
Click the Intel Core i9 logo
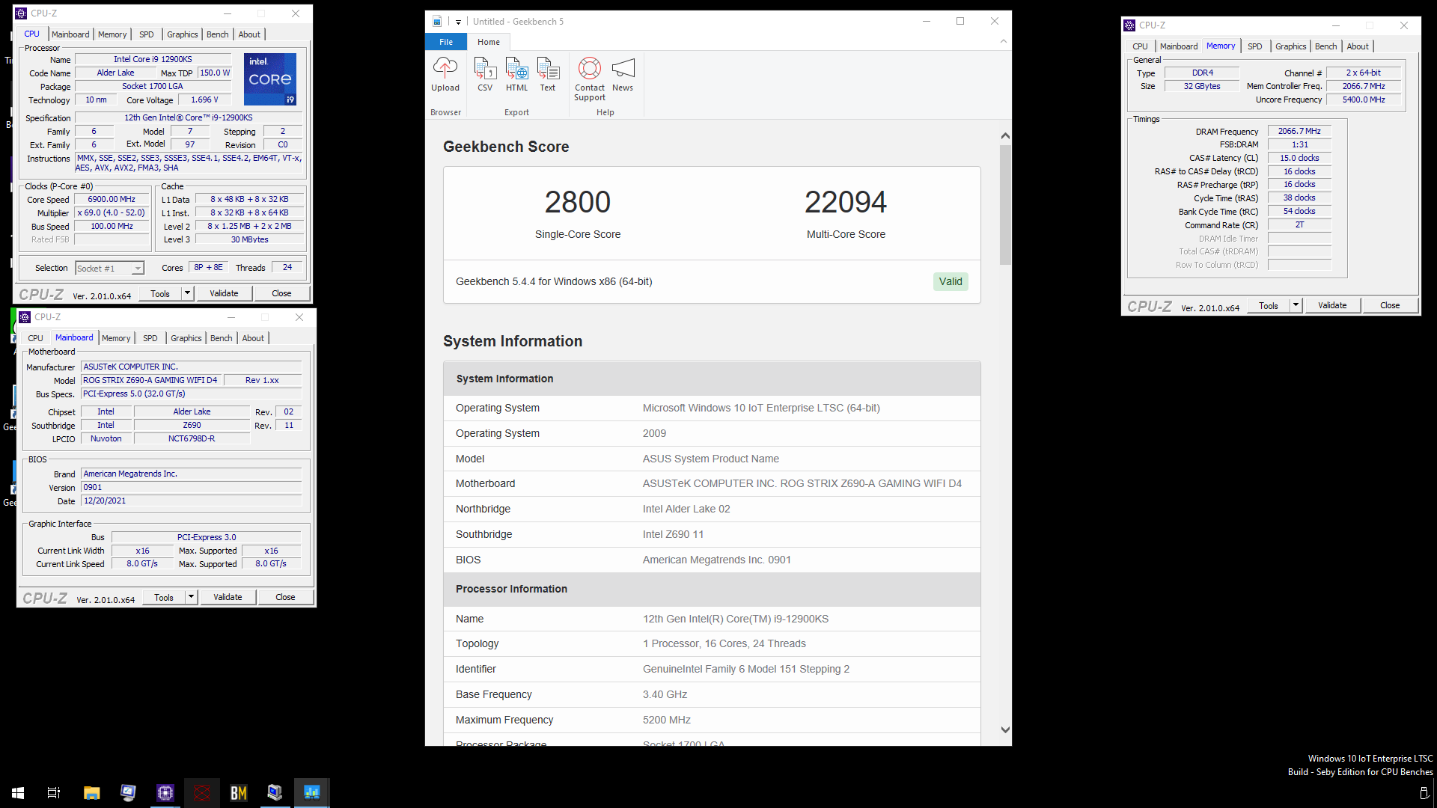[x=270, y=79]
